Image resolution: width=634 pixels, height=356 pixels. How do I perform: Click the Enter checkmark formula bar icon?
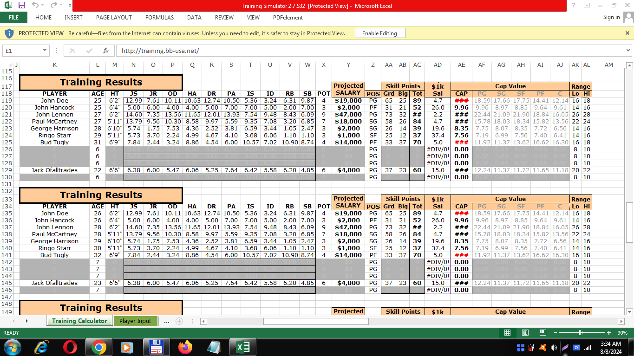[x=89, y=51]
